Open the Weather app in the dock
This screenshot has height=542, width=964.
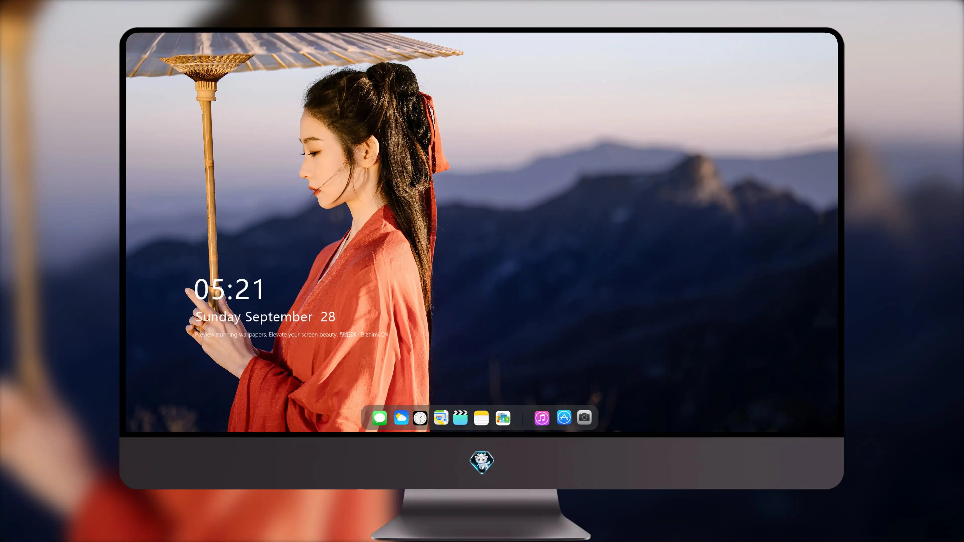[x=401, y=418]
